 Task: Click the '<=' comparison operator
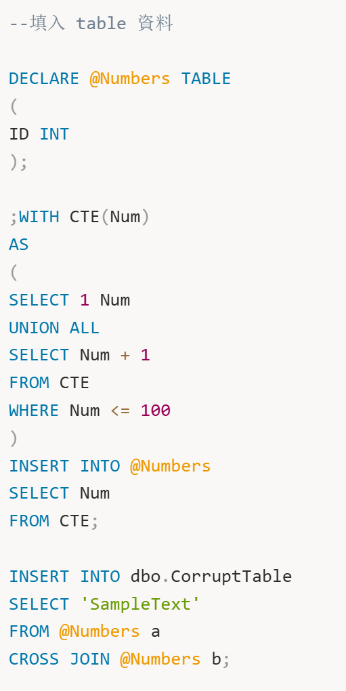point(120,411)
